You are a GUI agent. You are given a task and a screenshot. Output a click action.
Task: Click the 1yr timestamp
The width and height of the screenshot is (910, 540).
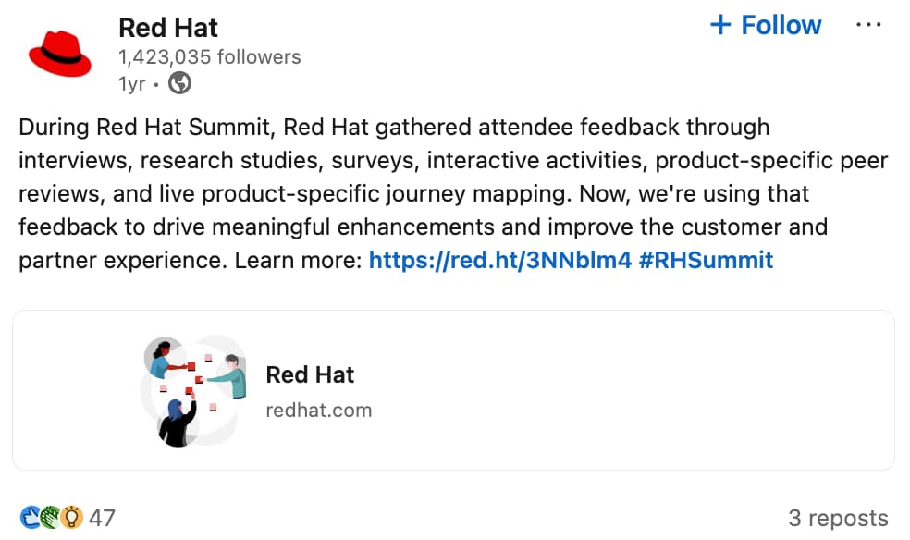(x=129, y=83)
